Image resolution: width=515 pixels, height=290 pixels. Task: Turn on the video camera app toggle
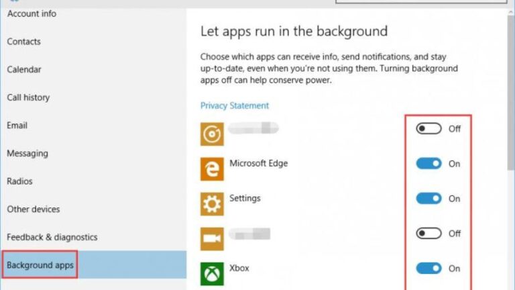tap(428, 233)
